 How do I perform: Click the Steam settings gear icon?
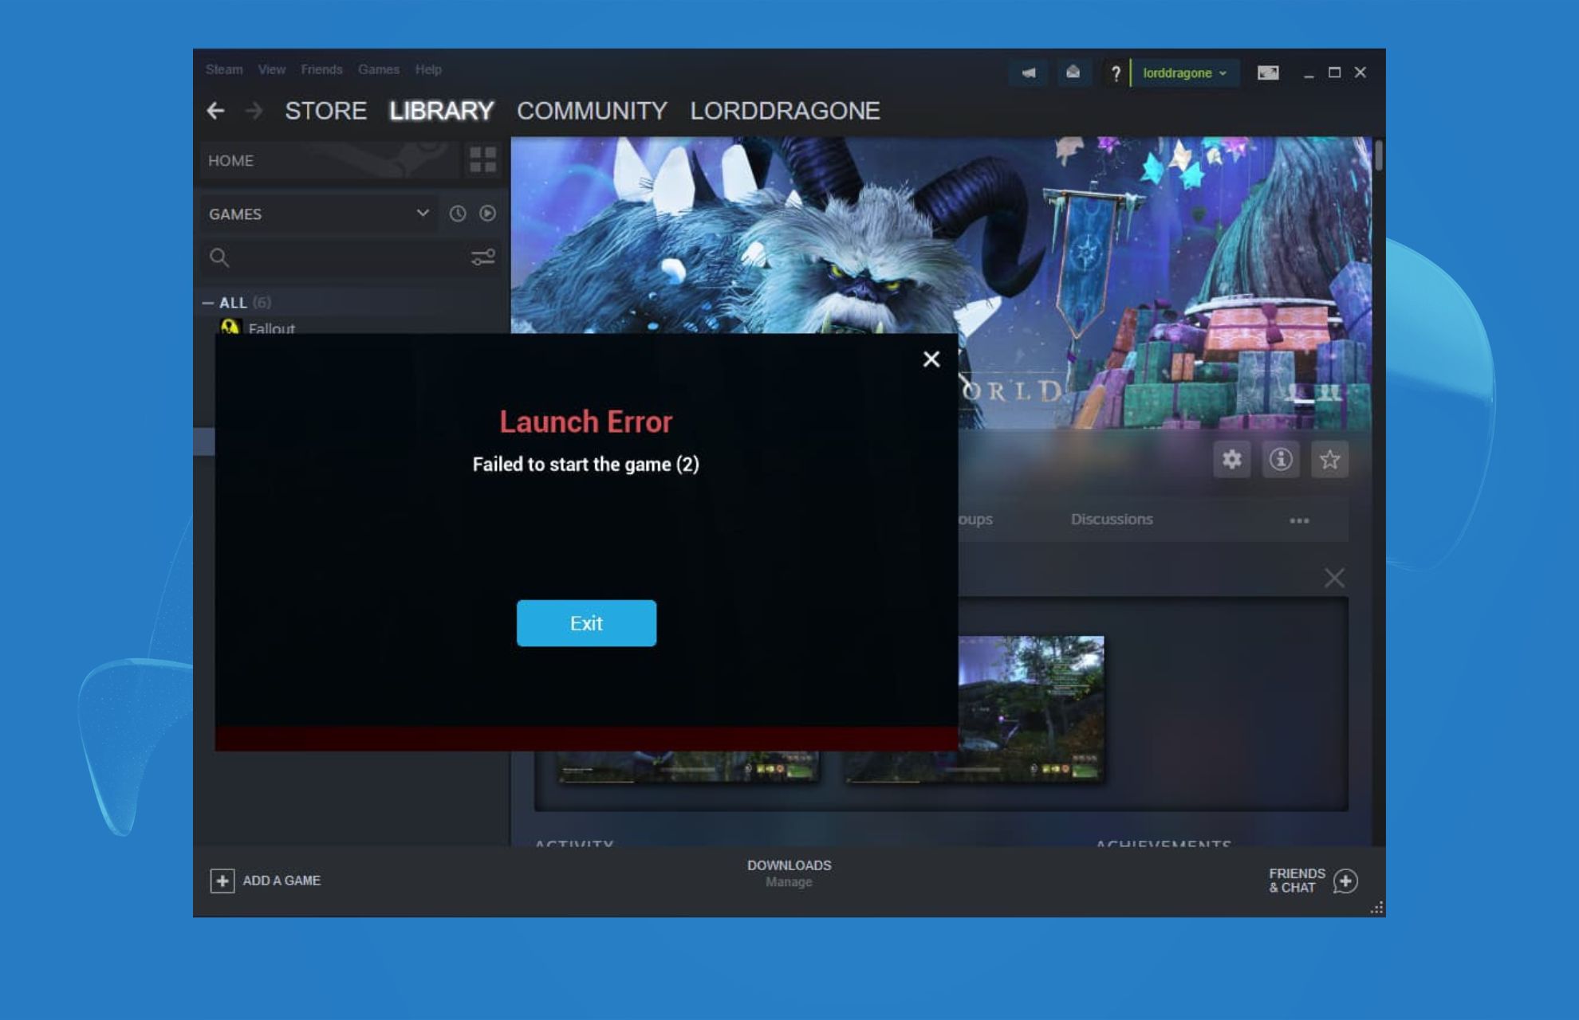pyautogui.click(x=1231, y=459)
